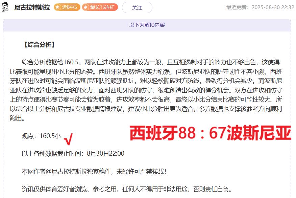Select the 【综合分析】 heading
The height and width of the screenshot is (198, 296).
(39, 45)
